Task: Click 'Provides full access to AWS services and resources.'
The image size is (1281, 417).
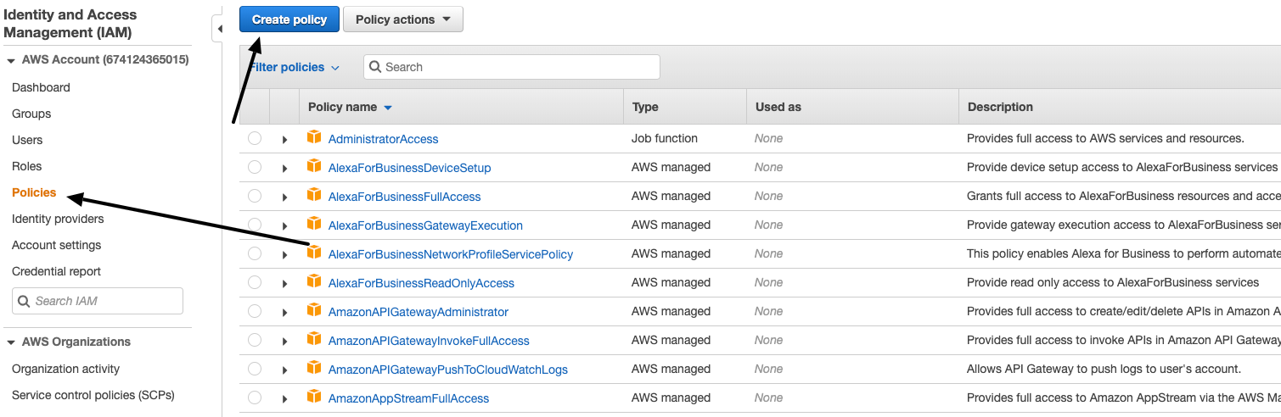Action: (x=1105, y=138)
